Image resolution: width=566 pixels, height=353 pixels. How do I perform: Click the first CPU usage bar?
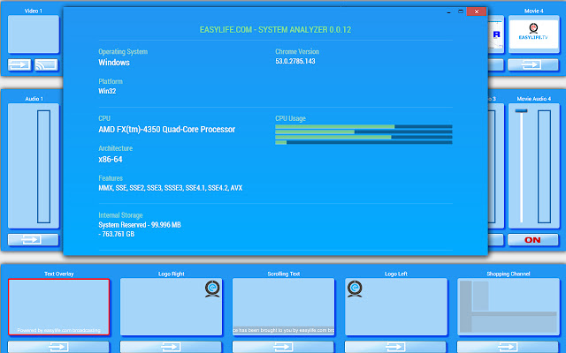363,127
